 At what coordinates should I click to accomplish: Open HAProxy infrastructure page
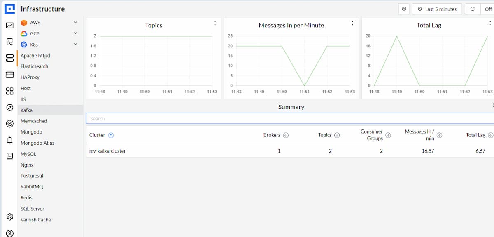[x=30, y=77]
